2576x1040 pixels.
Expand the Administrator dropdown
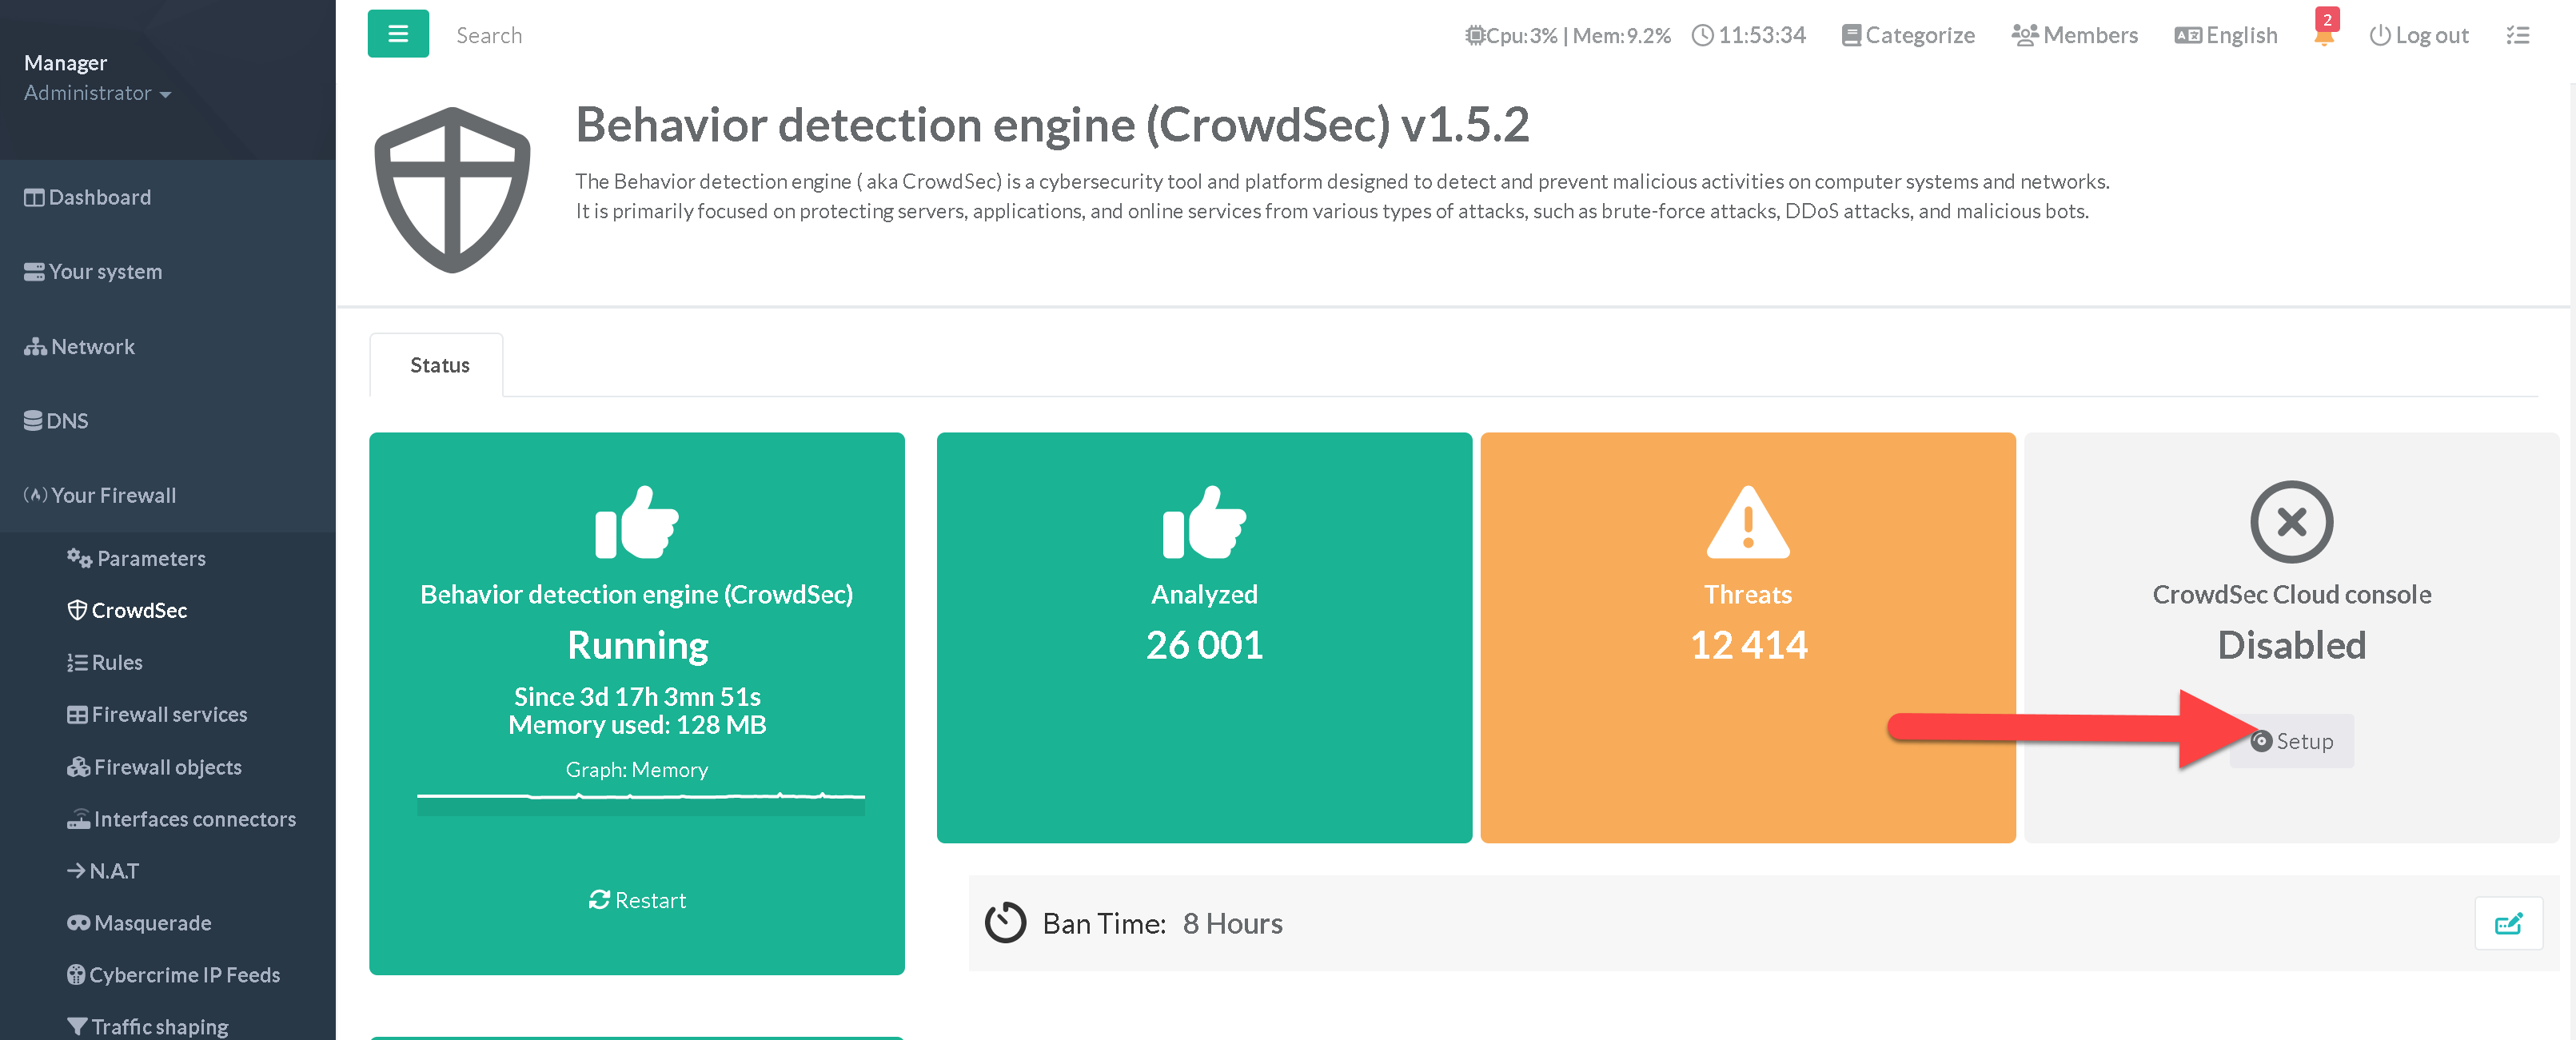coord(97,93)
